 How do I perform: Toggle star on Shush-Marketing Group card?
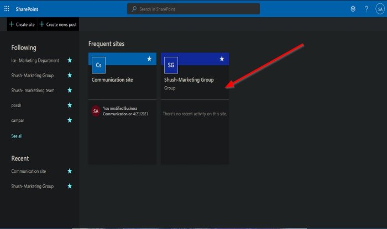pos(222,58)
